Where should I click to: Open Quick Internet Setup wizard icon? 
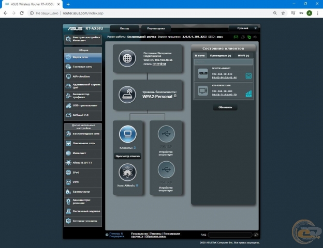[68, 39]
